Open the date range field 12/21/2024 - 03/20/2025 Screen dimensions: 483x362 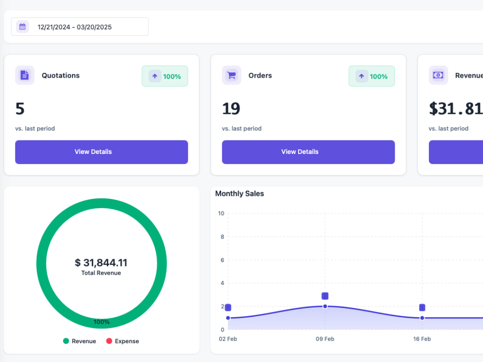(80, 27)
